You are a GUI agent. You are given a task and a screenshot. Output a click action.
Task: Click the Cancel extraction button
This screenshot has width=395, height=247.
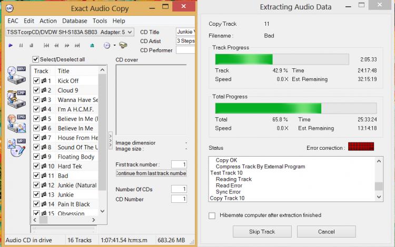coord(326,231)
